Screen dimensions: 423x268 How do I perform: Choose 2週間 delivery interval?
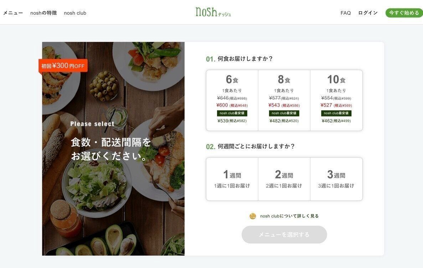(x=284, y=179)
